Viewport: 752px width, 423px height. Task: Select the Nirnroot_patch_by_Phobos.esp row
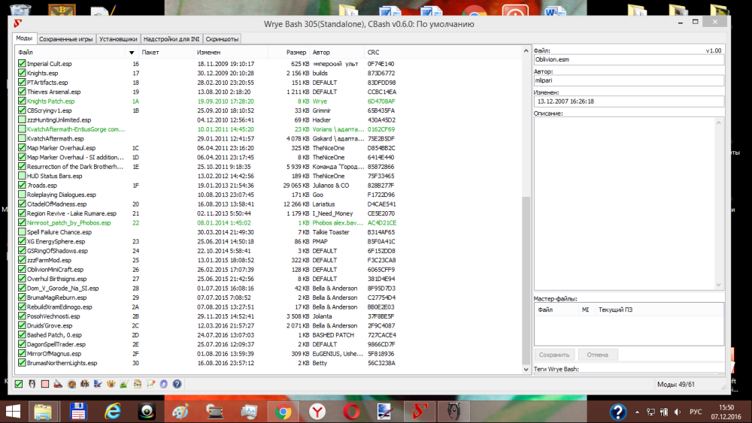(x=268, y=222)
